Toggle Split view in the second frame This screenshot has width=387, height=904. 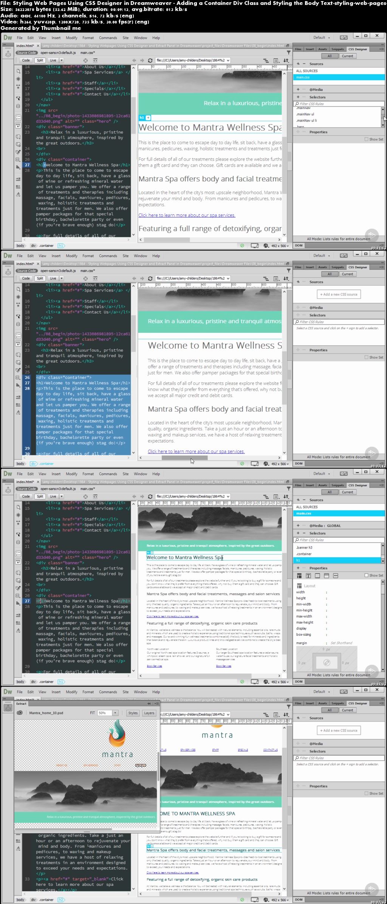click(x=40, y=279)
